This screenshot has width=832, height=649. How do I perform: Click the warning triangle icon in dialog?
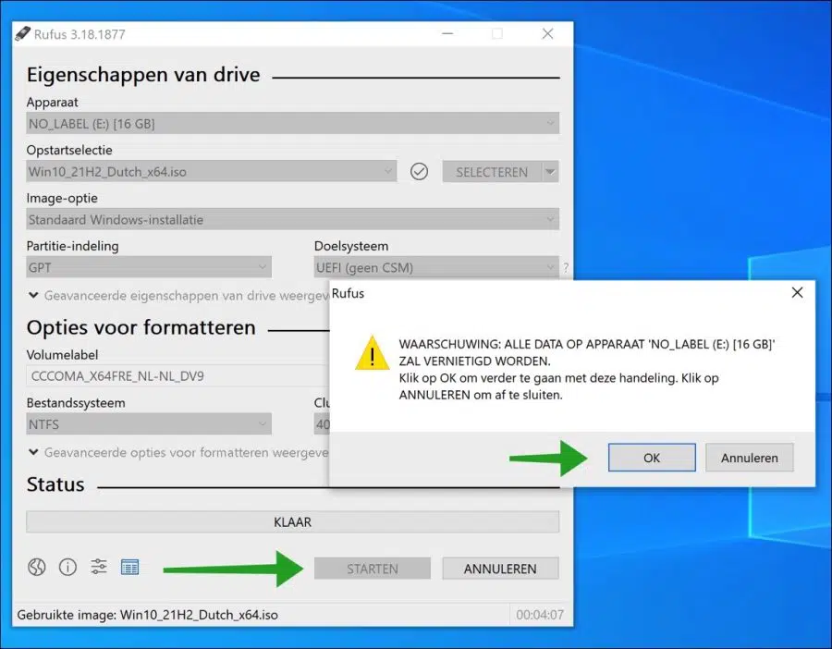pos(373,353)
